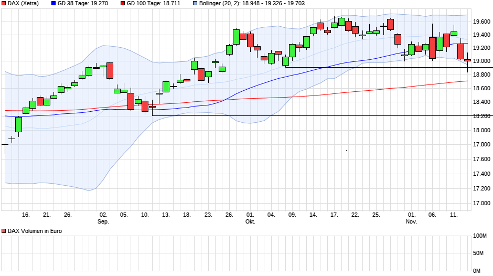Click the 17.400 price axis label
This screenshot has width=493, height=276.
(481, 174)
